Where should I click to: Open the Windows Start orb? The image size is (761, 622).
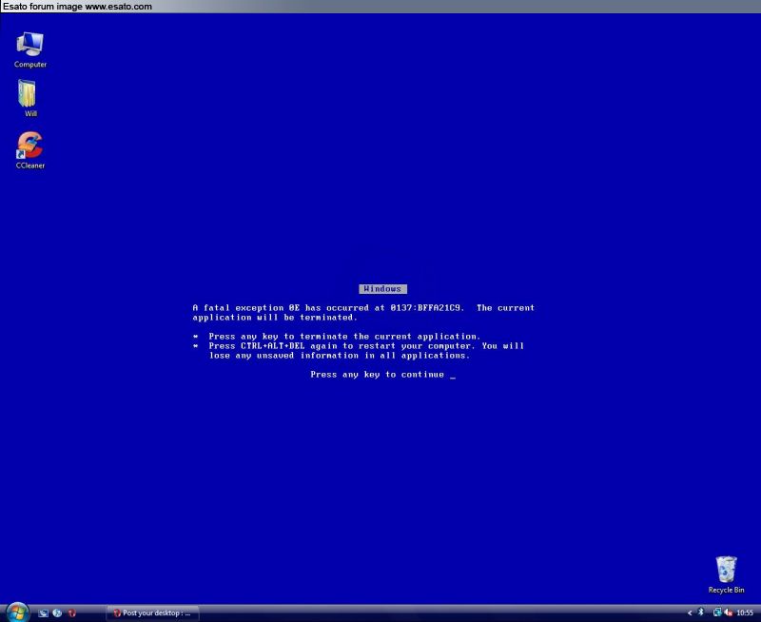coord(17,612)
